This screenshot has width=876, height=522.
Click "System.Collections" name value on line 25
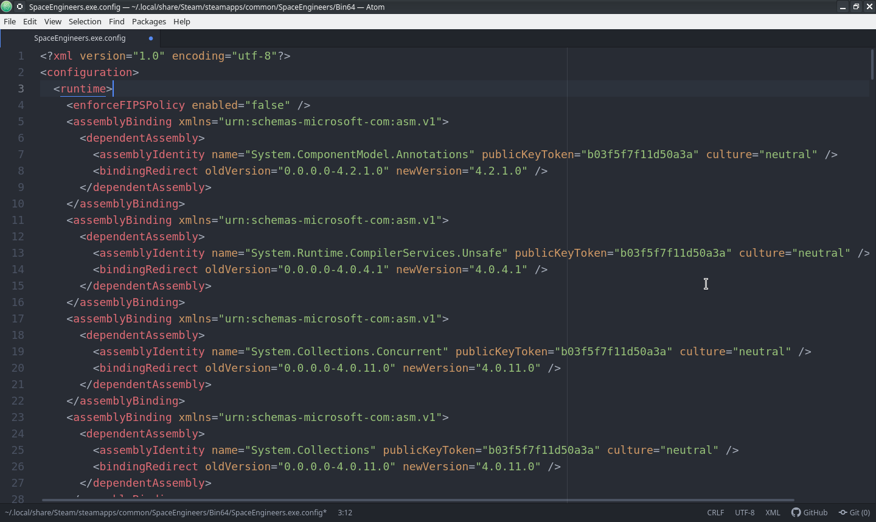(310, 450)
